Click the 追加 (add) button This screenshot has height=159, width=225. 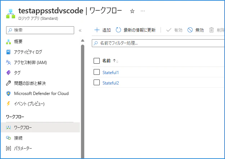(103, 30)
